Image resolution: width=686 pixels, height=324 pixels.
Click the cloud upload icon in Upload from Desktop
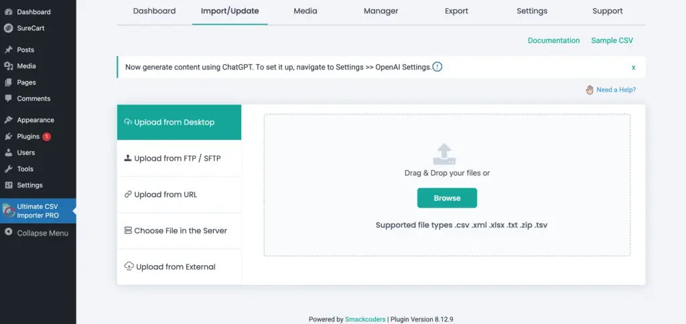[x=128, y=122]
